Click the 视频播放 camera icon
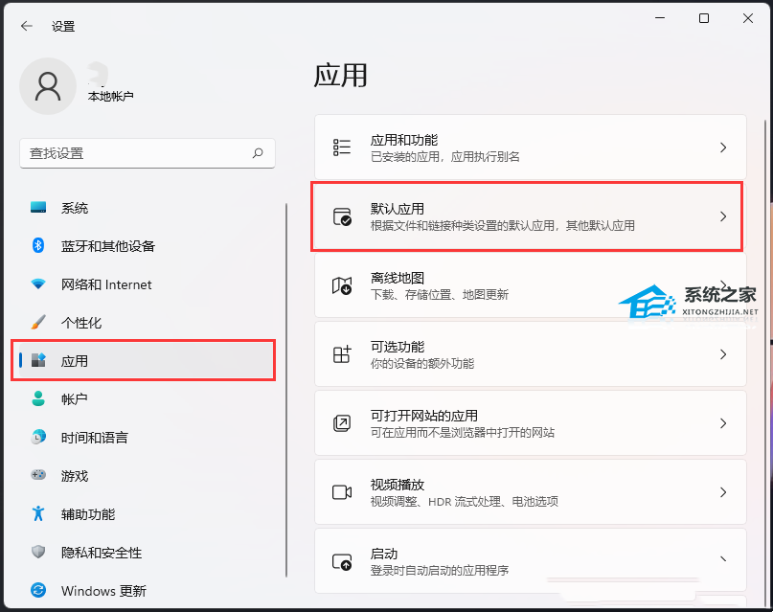 pyautogui.click(x=342, y=492)
